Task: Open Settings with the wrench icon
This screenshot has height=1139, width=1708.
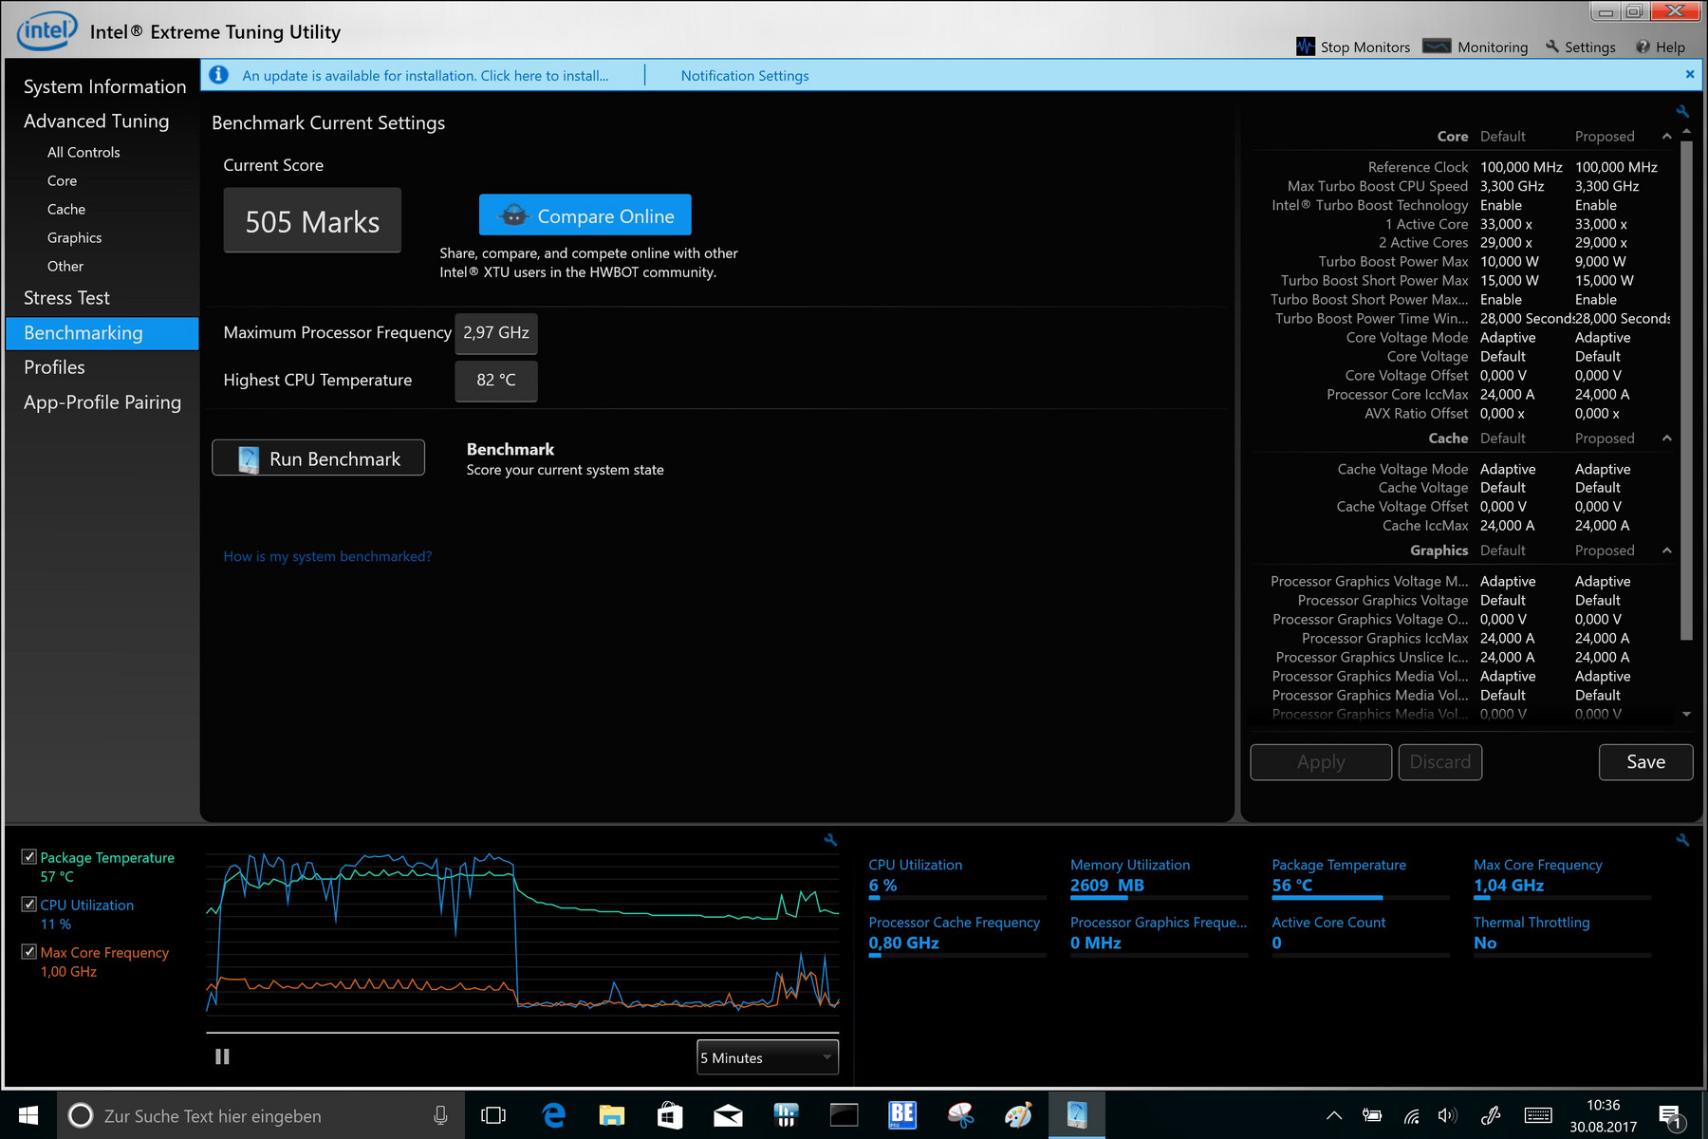Action: pyautogui.click(x=1580, y=47)
